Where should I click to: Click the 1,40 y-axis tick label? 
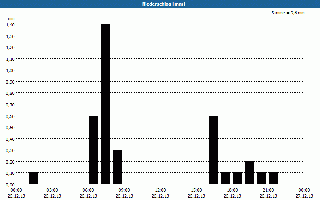pos(10,24)
